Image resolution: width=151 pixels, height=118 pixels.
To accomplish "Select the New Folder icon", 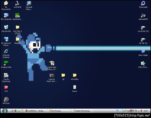I will (143, 53).
